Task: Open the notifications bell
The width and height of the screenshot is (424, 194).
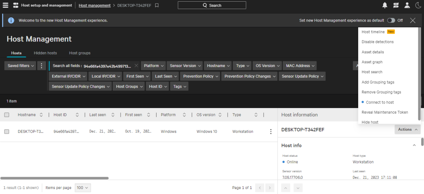Action: point(385,5)
